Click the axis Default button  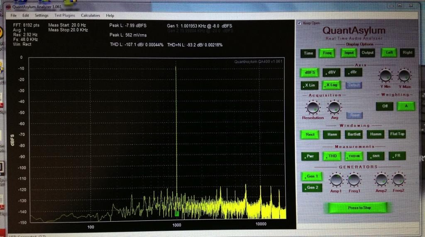tap(354, 85)
